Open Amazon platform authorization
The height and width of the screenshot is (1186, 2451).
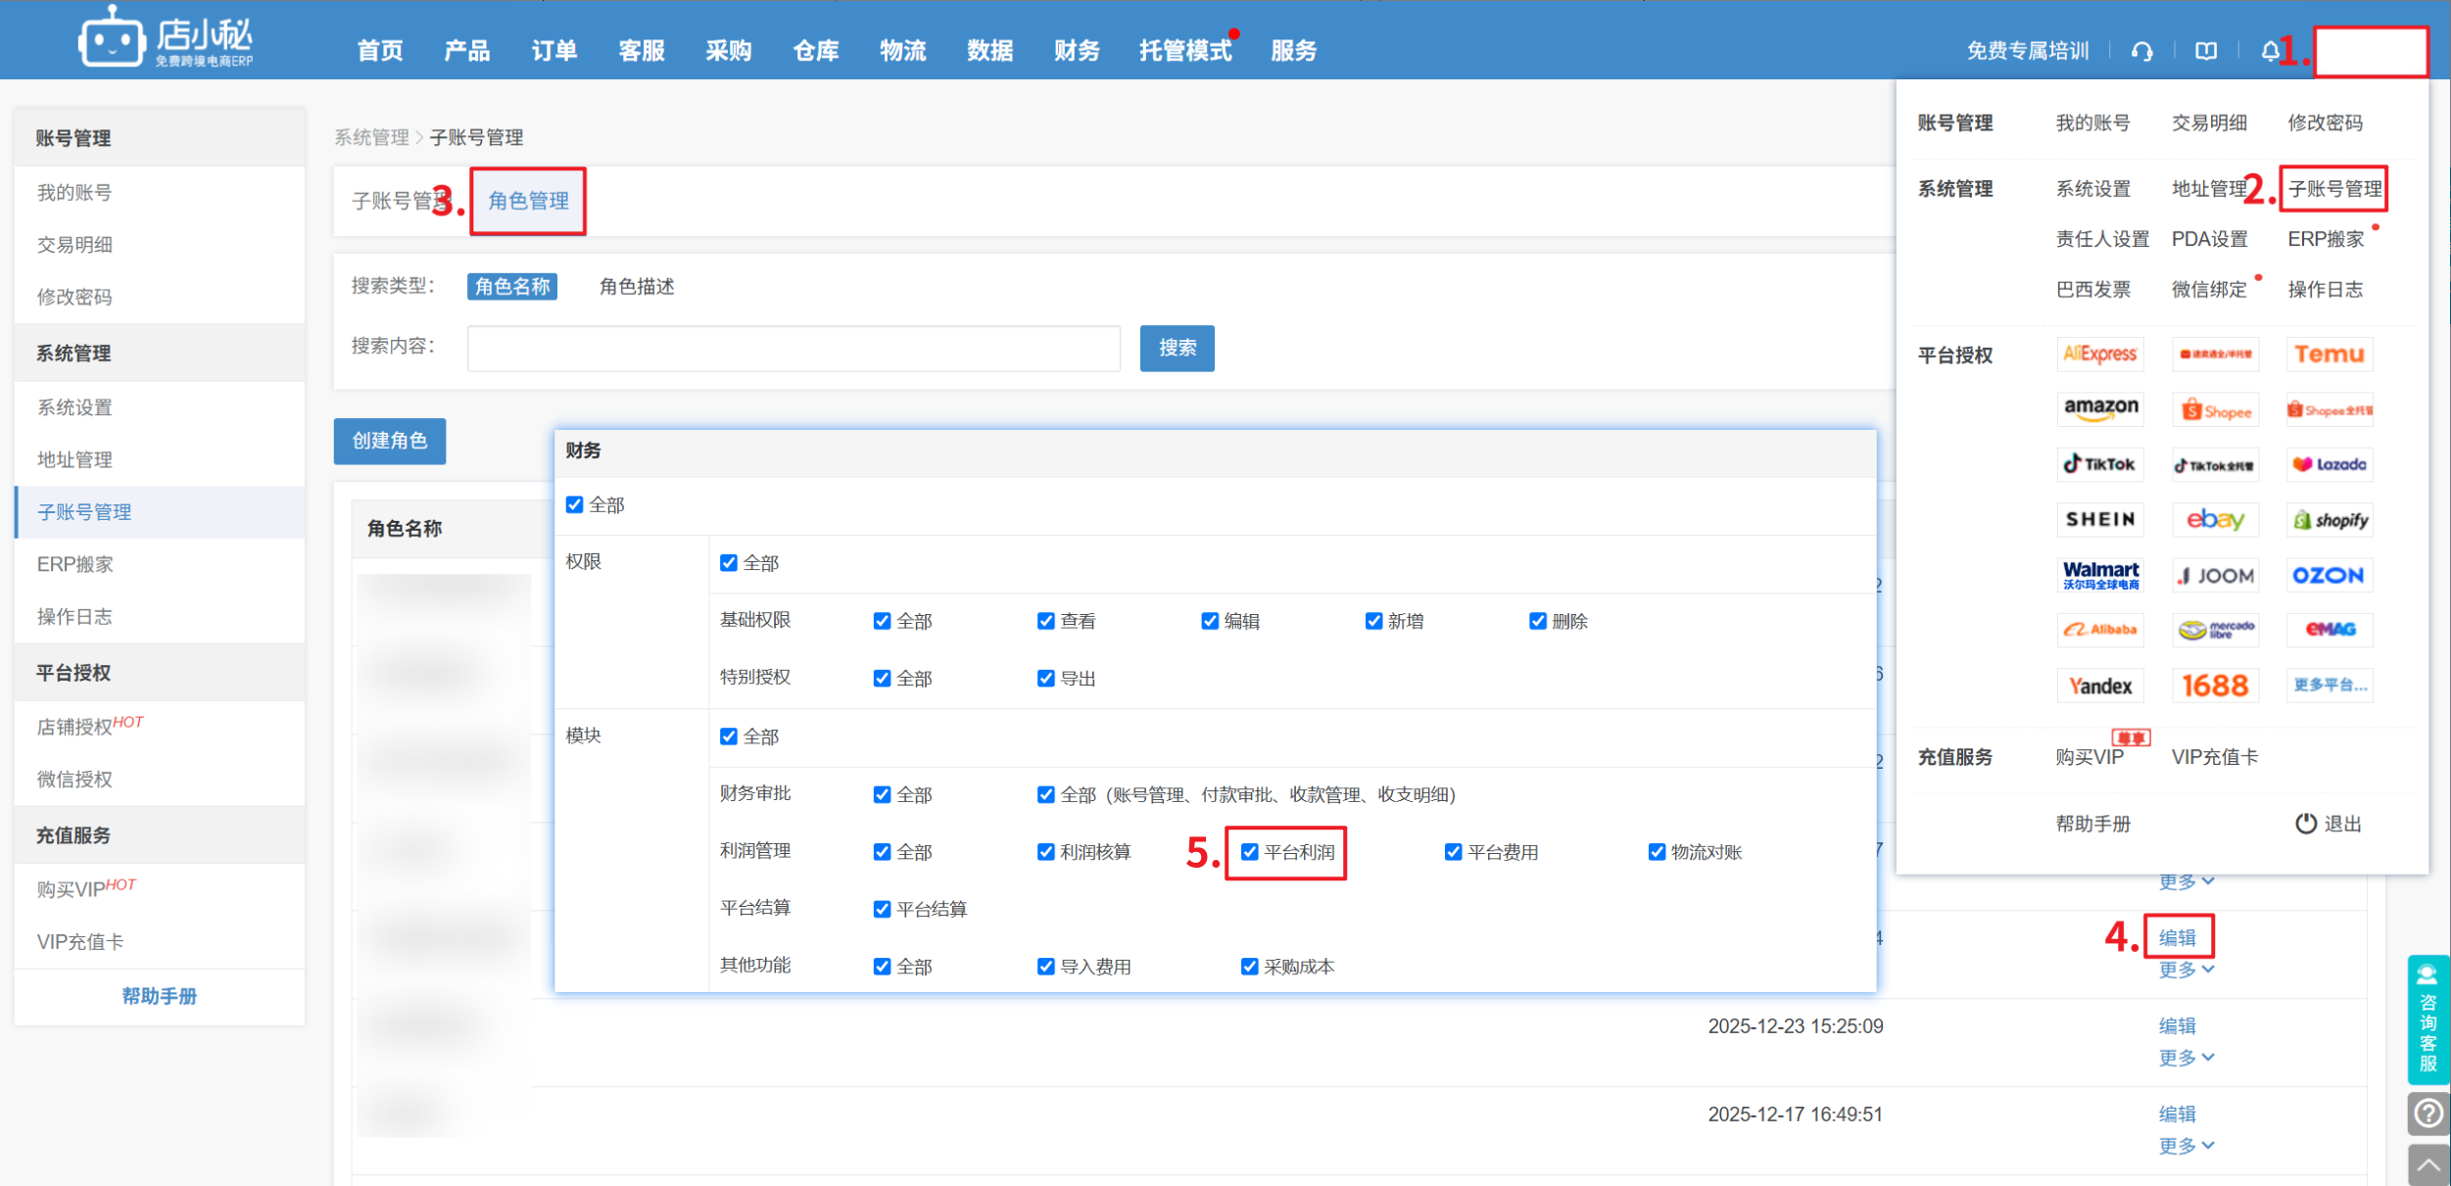(2100, 408)
